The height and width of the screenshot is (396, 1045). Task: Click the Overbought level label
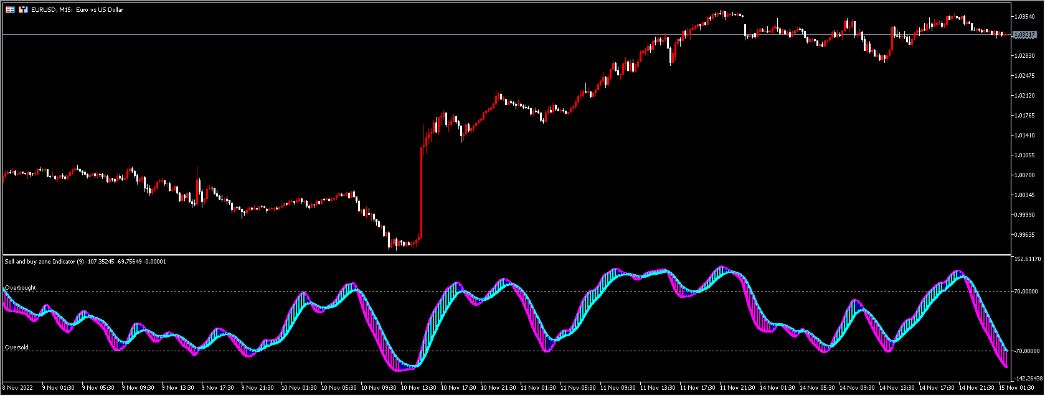21,288
